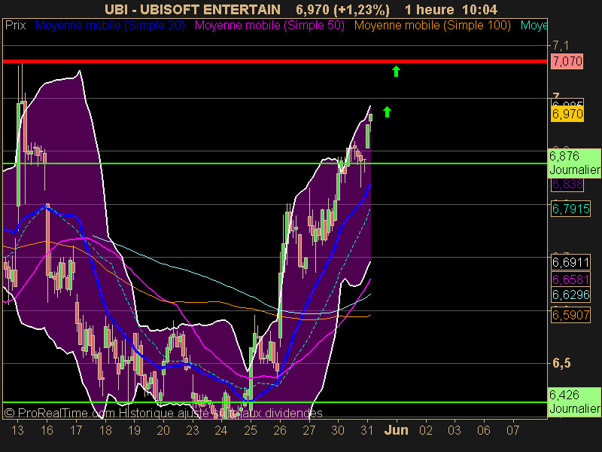Click the 6,5 price axis tick
This screenshot has width=602, height=452.
coord(561,363)
